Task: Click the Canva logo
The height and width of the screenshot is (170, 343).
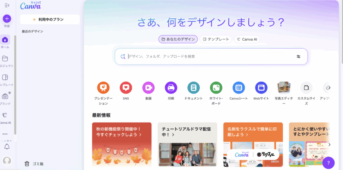Action: (x=30, y=6)
